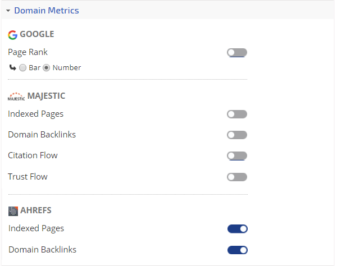Click the MAJESTIC section heading text
This screenshot has height=266, width=337.
(x=46, y=96)
